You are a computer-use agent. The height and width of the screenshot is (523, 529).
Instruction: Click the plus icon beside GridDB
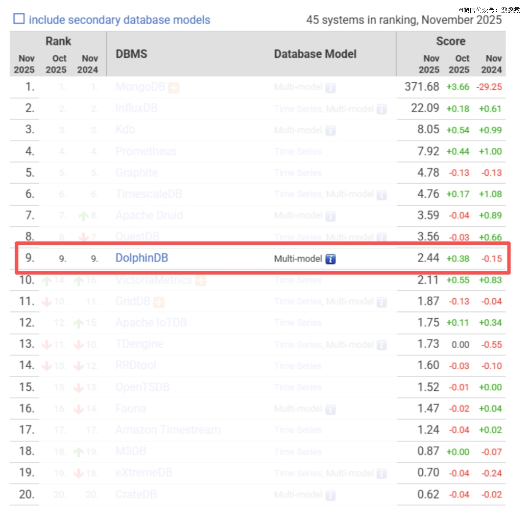158,302
